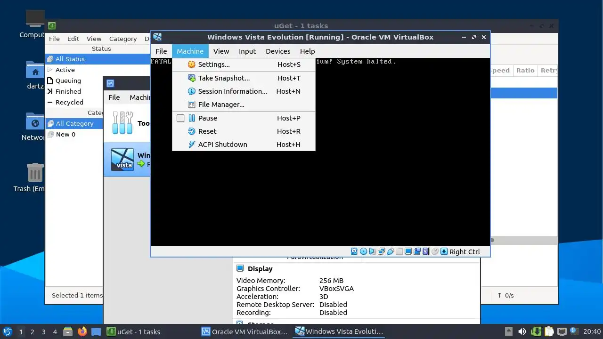This screenshot has height=339, width=603.
Task: Open the Network desktop icon
Action: (x=34, y=127)
